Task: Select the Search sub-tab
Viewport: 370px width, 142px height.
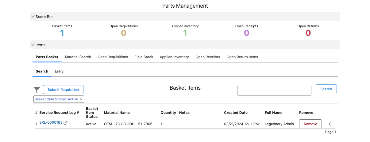Action: tap(42, 71)
